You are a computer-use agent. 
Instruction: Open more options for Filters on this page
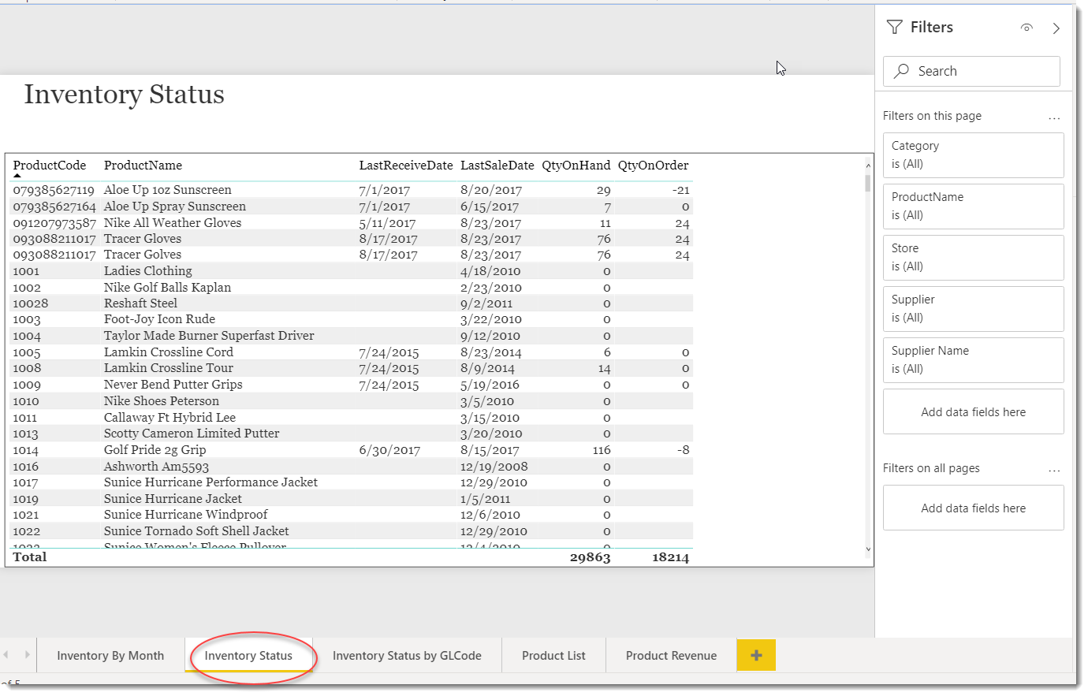(x=1054, y=117)
